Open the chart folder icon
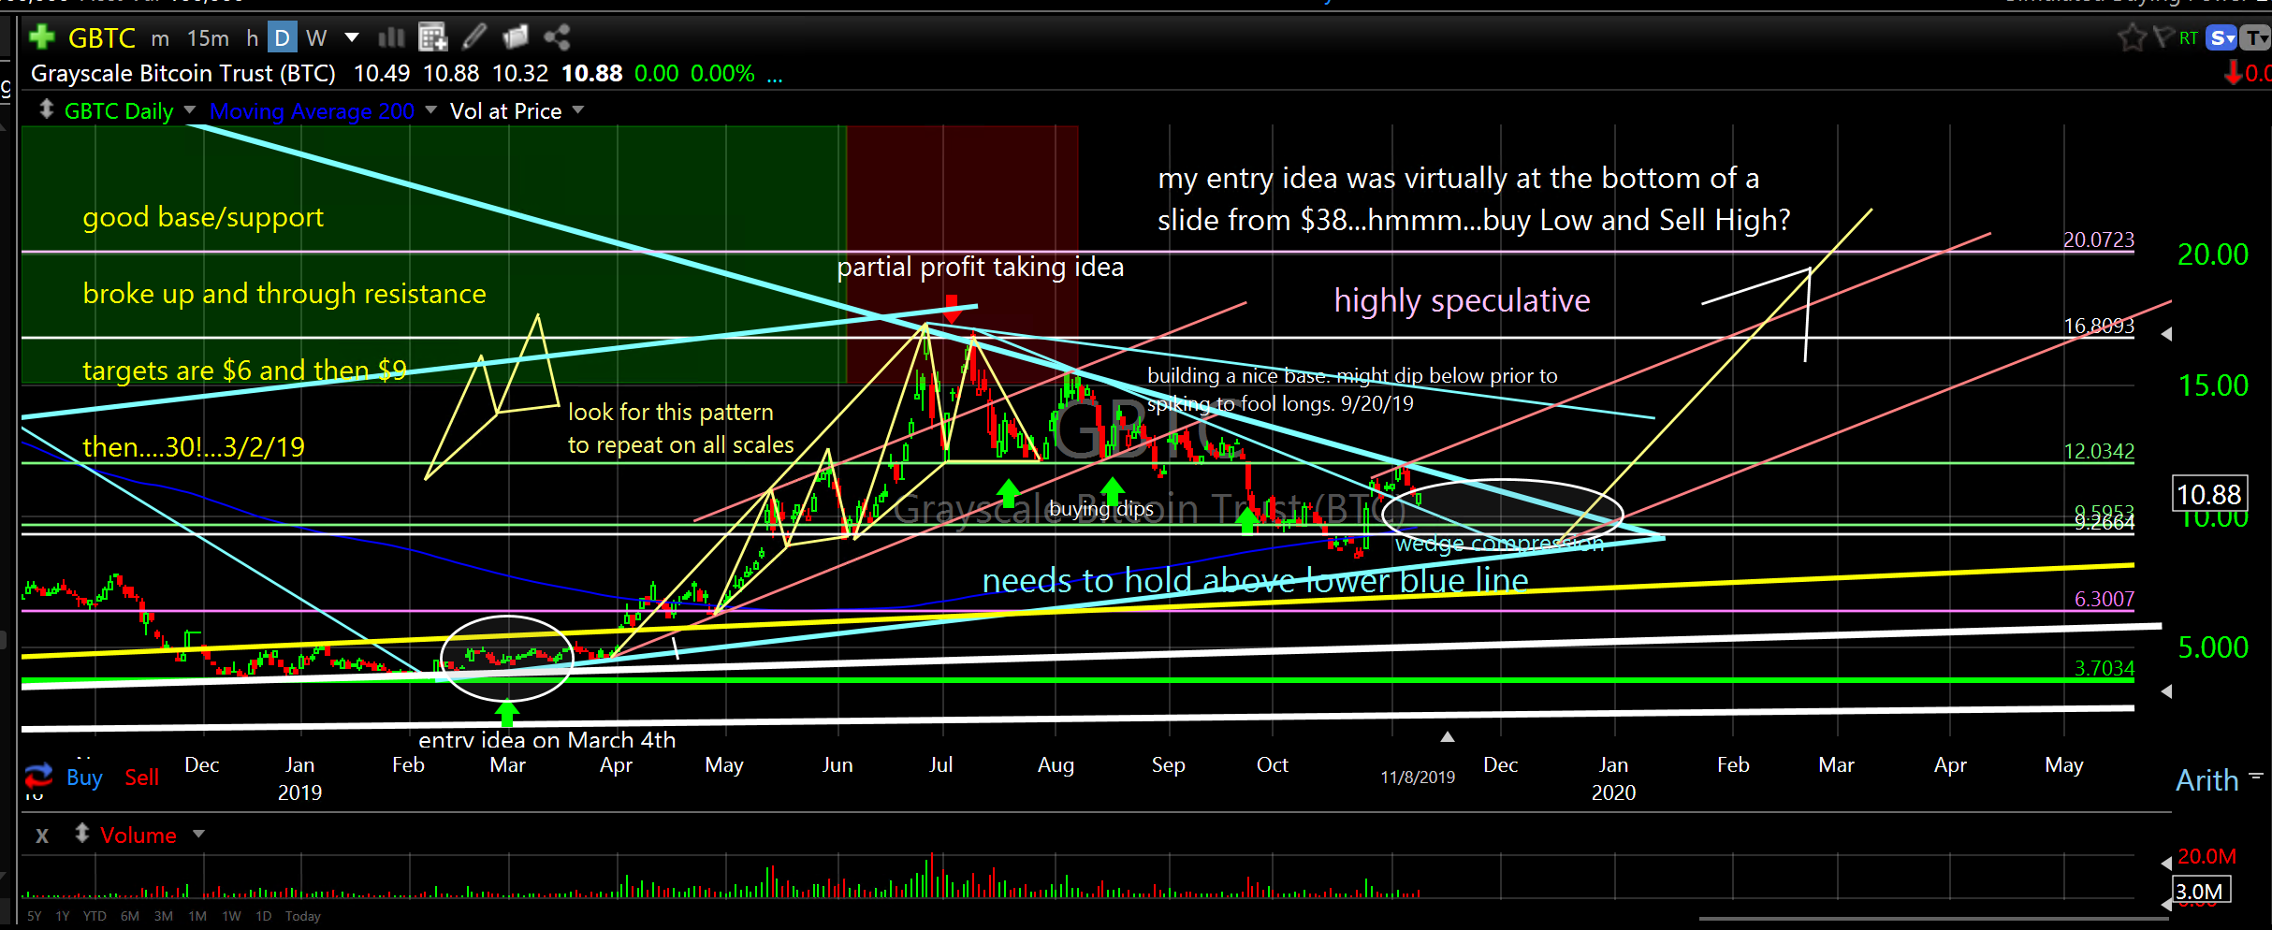This screenshot has width=2272, height=930. pos(516,37)
